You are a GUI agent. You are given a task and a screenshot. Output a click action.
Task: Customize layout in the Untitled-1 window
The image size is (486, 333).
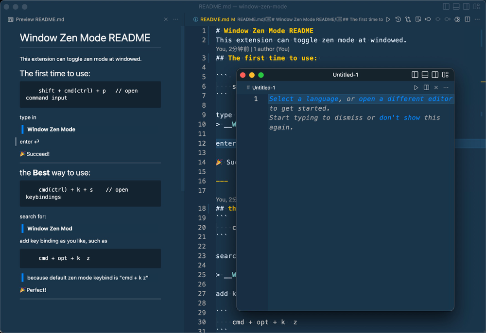point(445,75)
